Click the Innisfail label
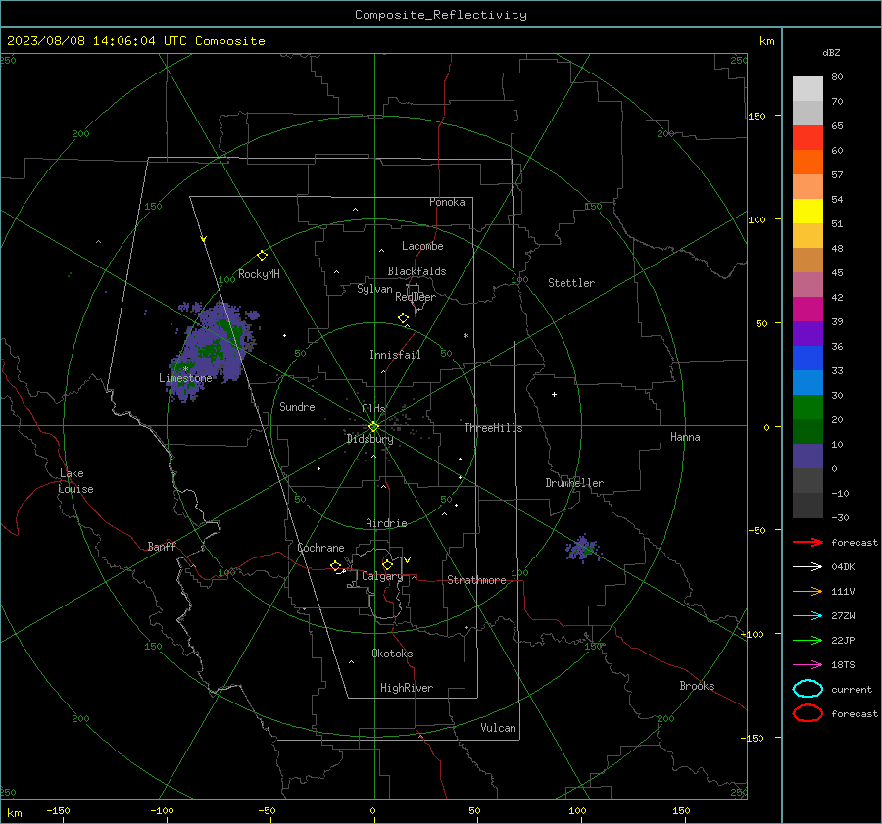882x824 pixels. tap(395, 355)
